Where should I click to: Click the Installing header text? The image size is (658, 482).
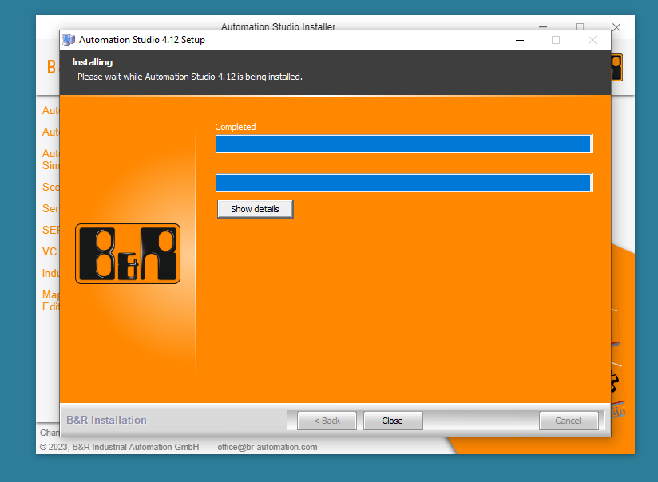click(x=93, y=62)
